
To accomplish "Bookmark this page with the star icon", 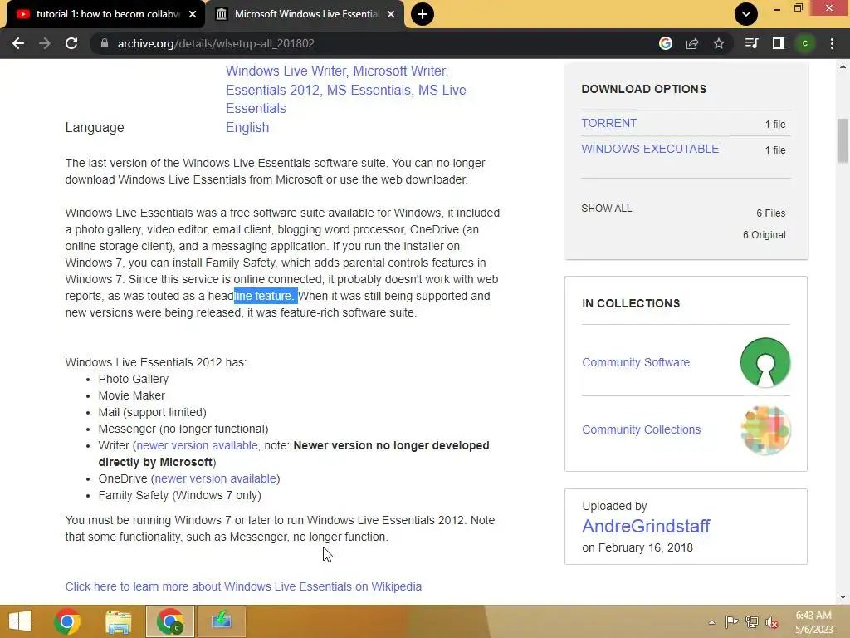I will point(719,43).
